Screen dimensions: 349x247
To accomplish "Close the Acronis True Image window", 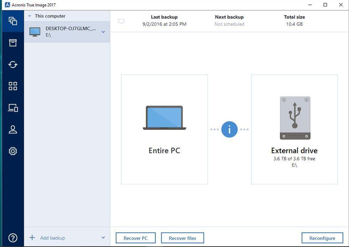I will tap(340, 5).
